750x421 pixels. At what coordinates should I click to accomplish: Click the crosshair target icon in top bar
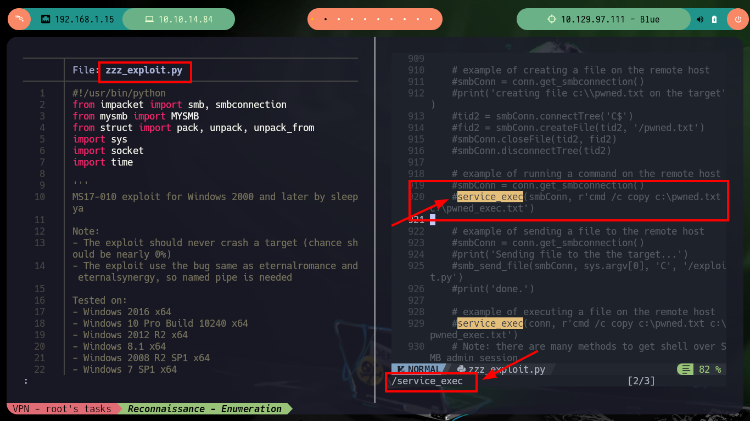tap(552, 19)
